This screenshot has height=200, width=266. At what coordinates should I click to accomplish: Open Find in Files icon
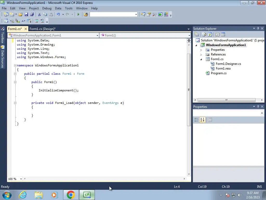pyautogui.click(x=86, y=15)
